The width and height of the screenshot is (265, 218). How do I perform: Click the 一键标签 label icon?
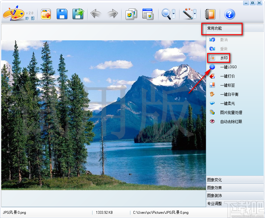coord(212,85)
